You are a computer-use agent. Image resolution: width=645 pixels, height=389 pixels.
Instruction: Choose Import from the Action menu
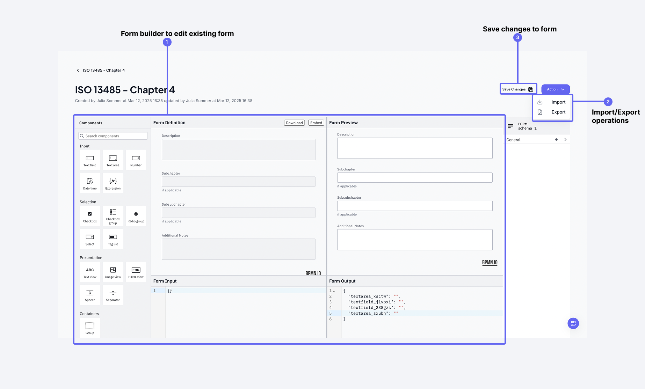pos(558,102)
